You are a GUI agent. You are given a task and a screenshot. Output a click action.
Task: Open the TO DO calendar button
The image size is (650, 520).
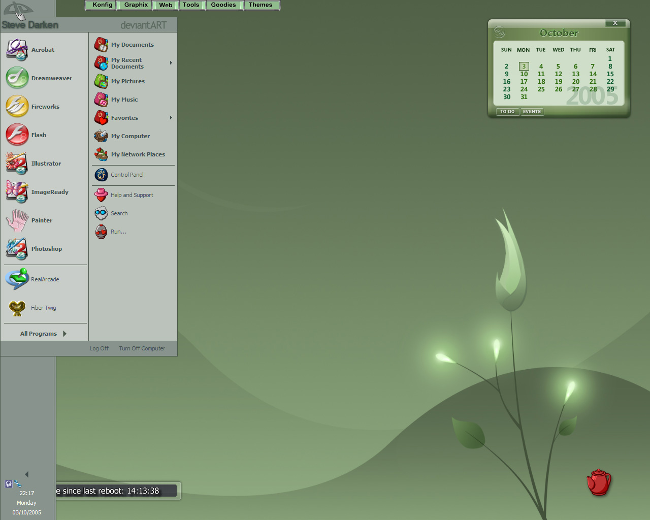pos(507,112)
